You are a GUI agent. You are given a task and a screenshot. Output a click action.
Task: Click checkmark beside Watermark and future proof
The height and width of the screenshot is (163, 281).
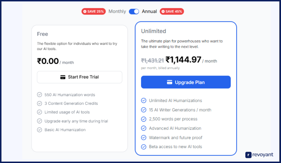[144, 137]
